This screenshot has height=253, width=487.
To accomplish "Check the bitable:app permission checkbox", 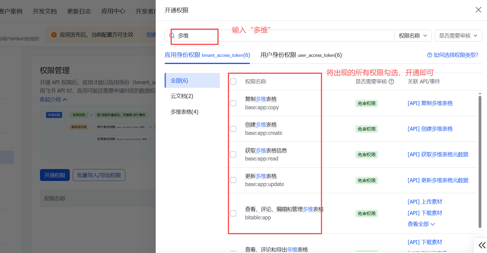I will point(233,213).
